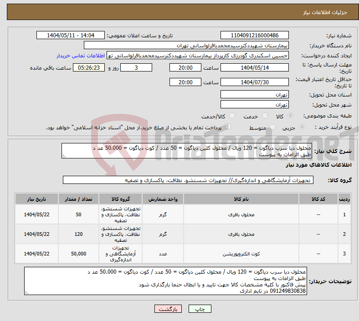The width and height of the screenshot is (359, 321).
Task: Select the کالا/خدمت radio button
Action: click(x=232, y=116)
